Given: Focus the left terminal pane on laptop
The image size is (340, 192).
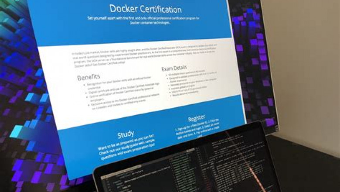Looking at the screenshot, I should pos(144,172).
